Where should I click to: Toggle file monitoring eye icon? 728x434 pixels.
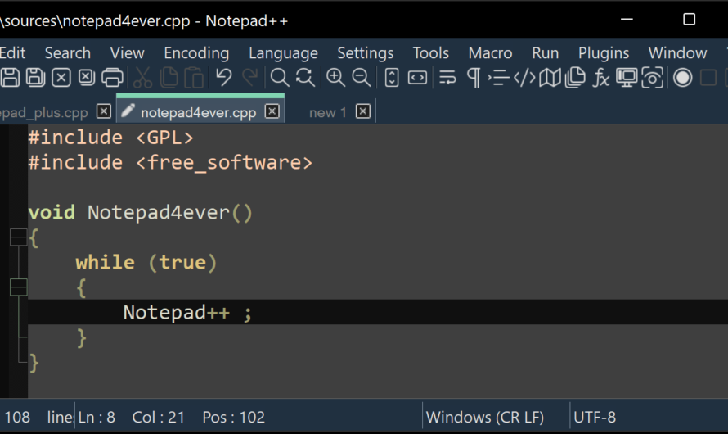pyautogui.click(x=652, y=78)
